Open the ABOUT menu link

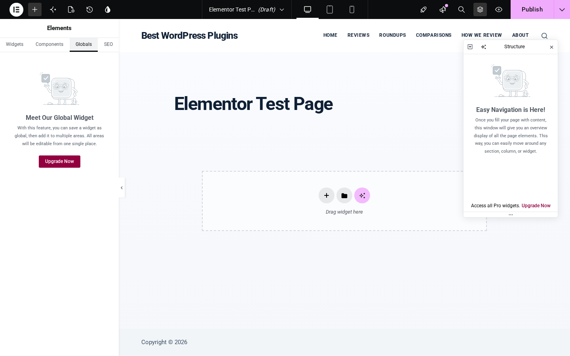(x=520, y=35)
